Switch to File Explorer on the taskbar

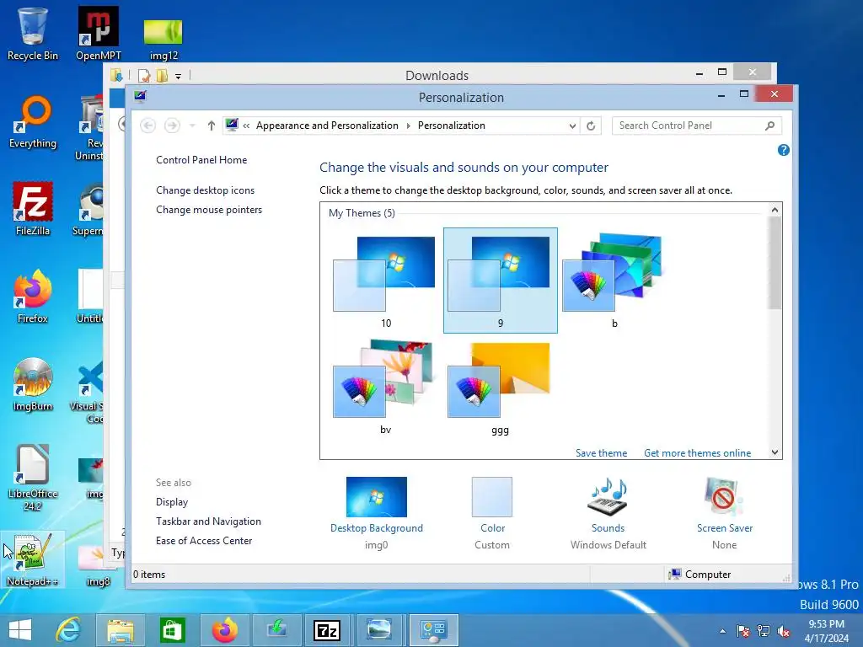pyautogui.click(x=121, y=630)
